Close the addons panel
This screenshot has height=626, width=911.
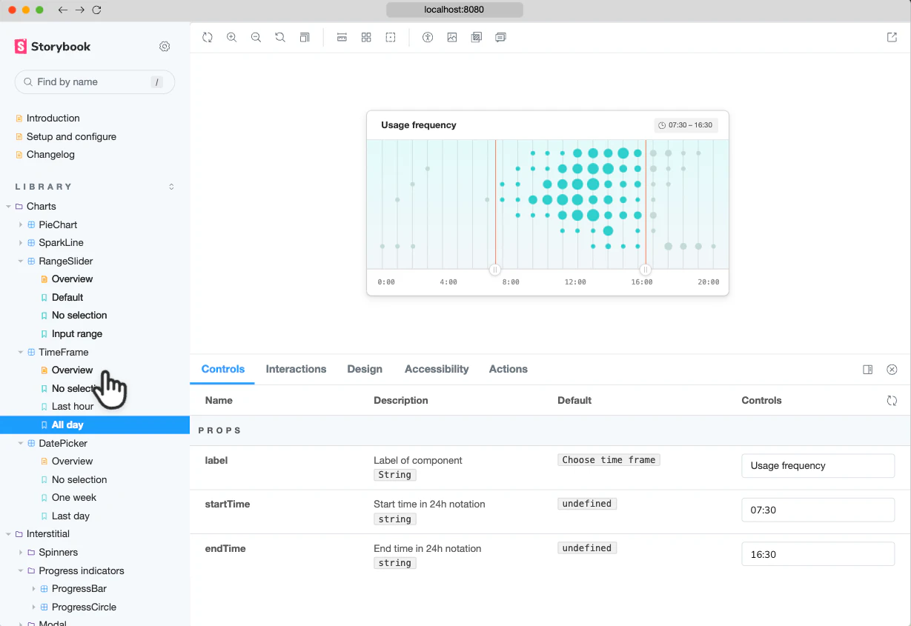[x=892, y=370]
